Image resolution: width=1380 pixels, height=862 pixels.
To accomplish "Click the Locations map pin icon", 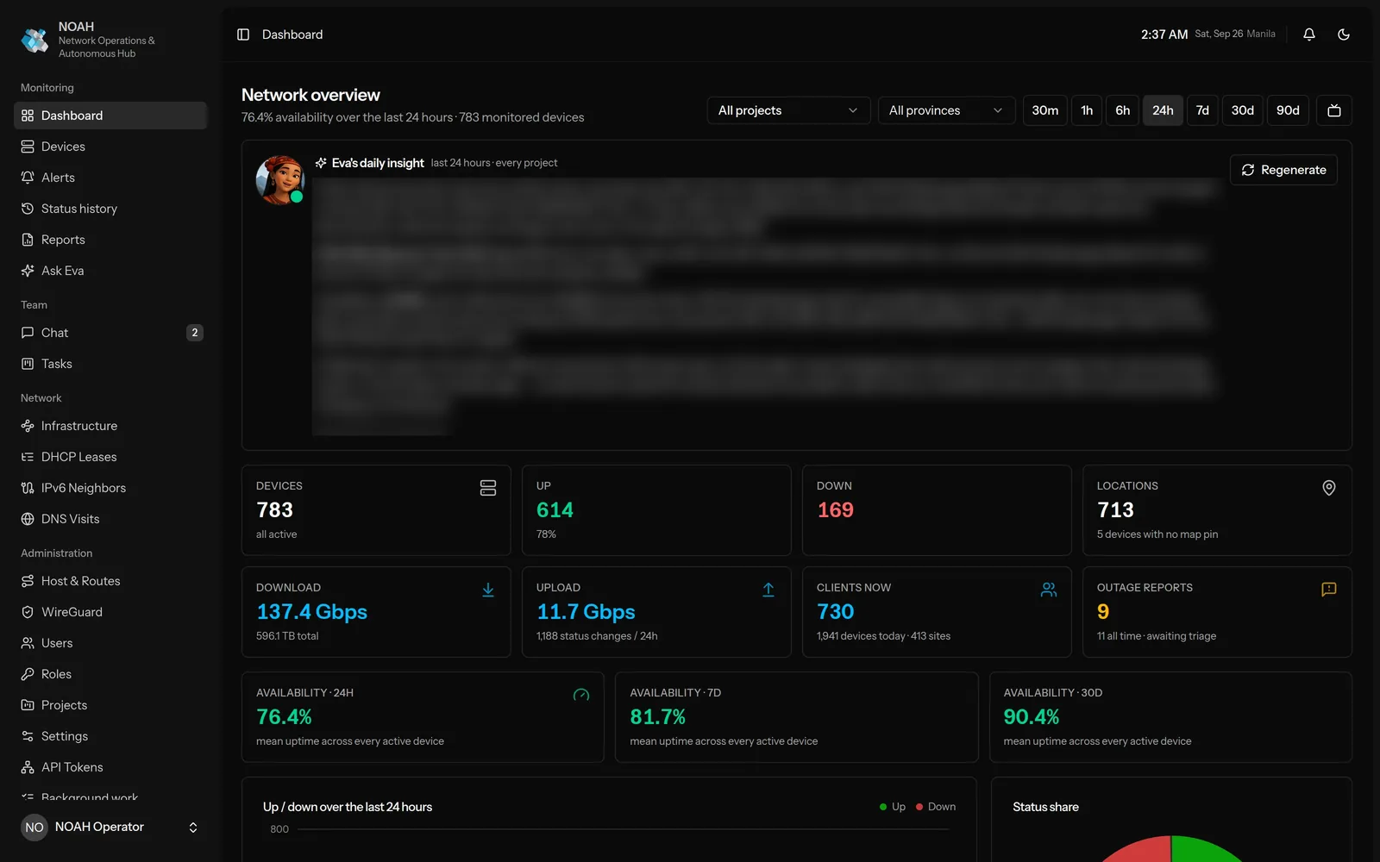I will [1329, 488].
